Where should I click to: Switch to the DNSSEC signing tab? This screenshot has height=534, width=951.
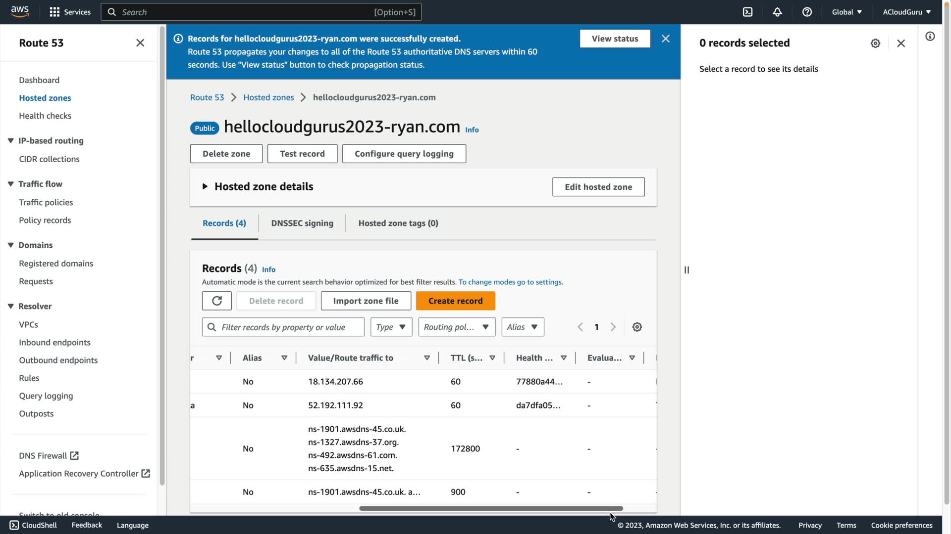pos(302,223)
